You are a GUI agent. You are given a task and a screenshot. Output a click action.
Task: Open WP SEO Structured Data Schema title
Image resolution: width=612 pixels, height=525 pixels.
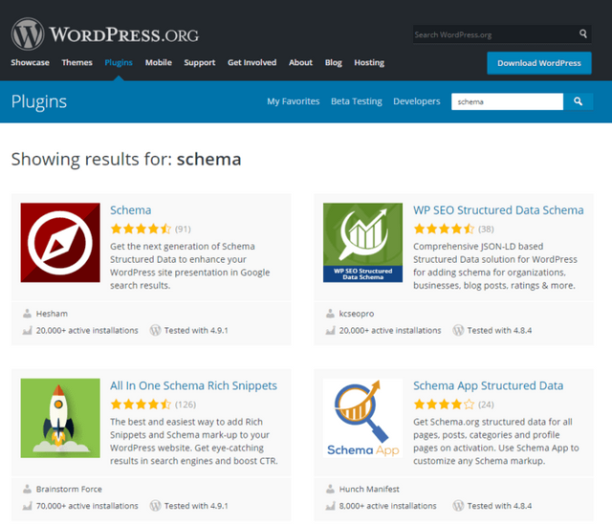(498, 210)
